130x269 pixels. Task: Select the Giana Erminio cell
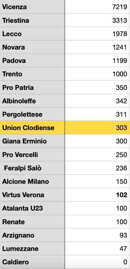tap(32, 141)
